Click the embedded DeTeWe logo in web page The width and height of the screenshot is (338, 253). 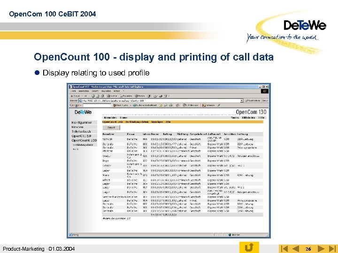pyautogui.click(x=83, y=112)
